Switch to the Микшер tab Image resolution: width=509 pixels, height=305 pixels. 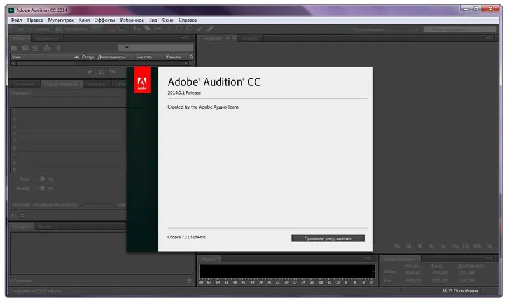pyautogui.click(x=250, y=39)
